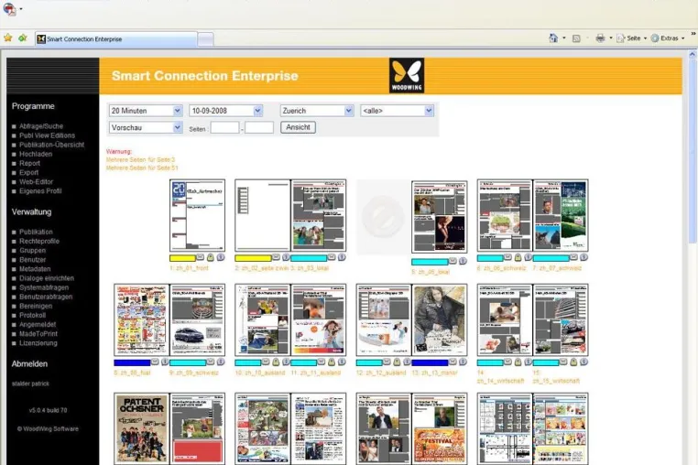698x465 pixels.
Task: Show info for page zh_03_lokal
Action: pos(342,257)
